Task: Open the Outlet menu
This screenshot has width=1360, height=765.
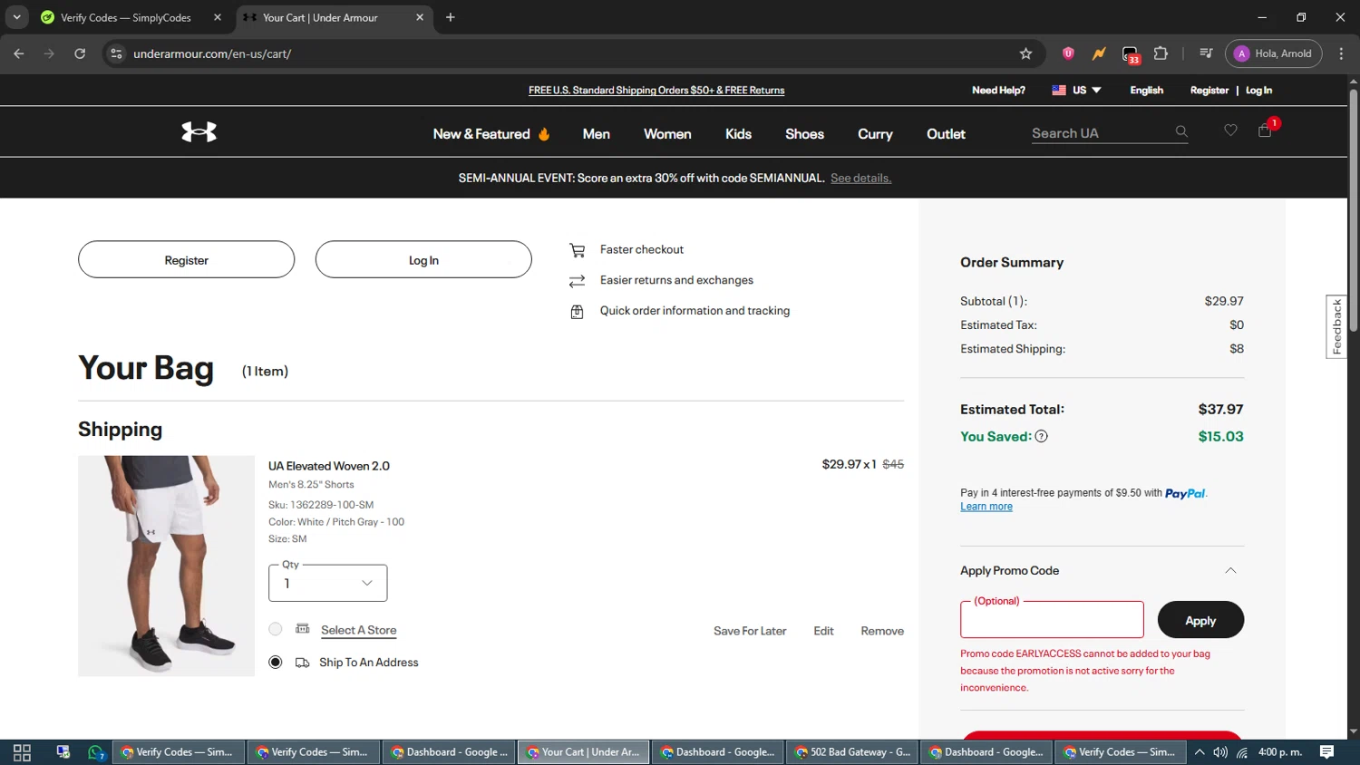Action: pos(945,134)
